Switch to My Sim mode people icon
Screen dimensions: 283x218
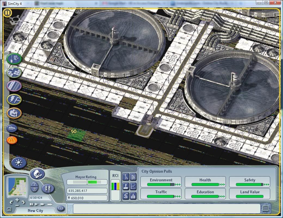tap(48, 188)
